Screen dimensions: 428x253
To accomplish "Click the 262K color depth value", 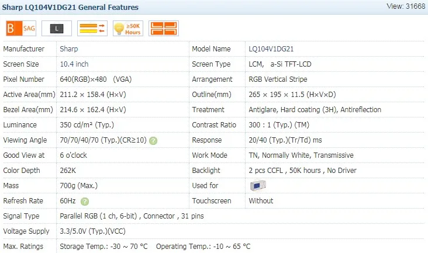I will pos(68,171).
